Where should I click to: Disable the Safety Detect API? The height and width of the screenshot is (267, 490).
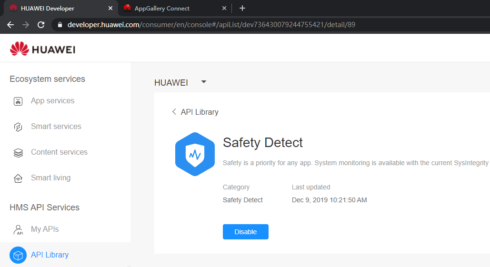[245, 232]
